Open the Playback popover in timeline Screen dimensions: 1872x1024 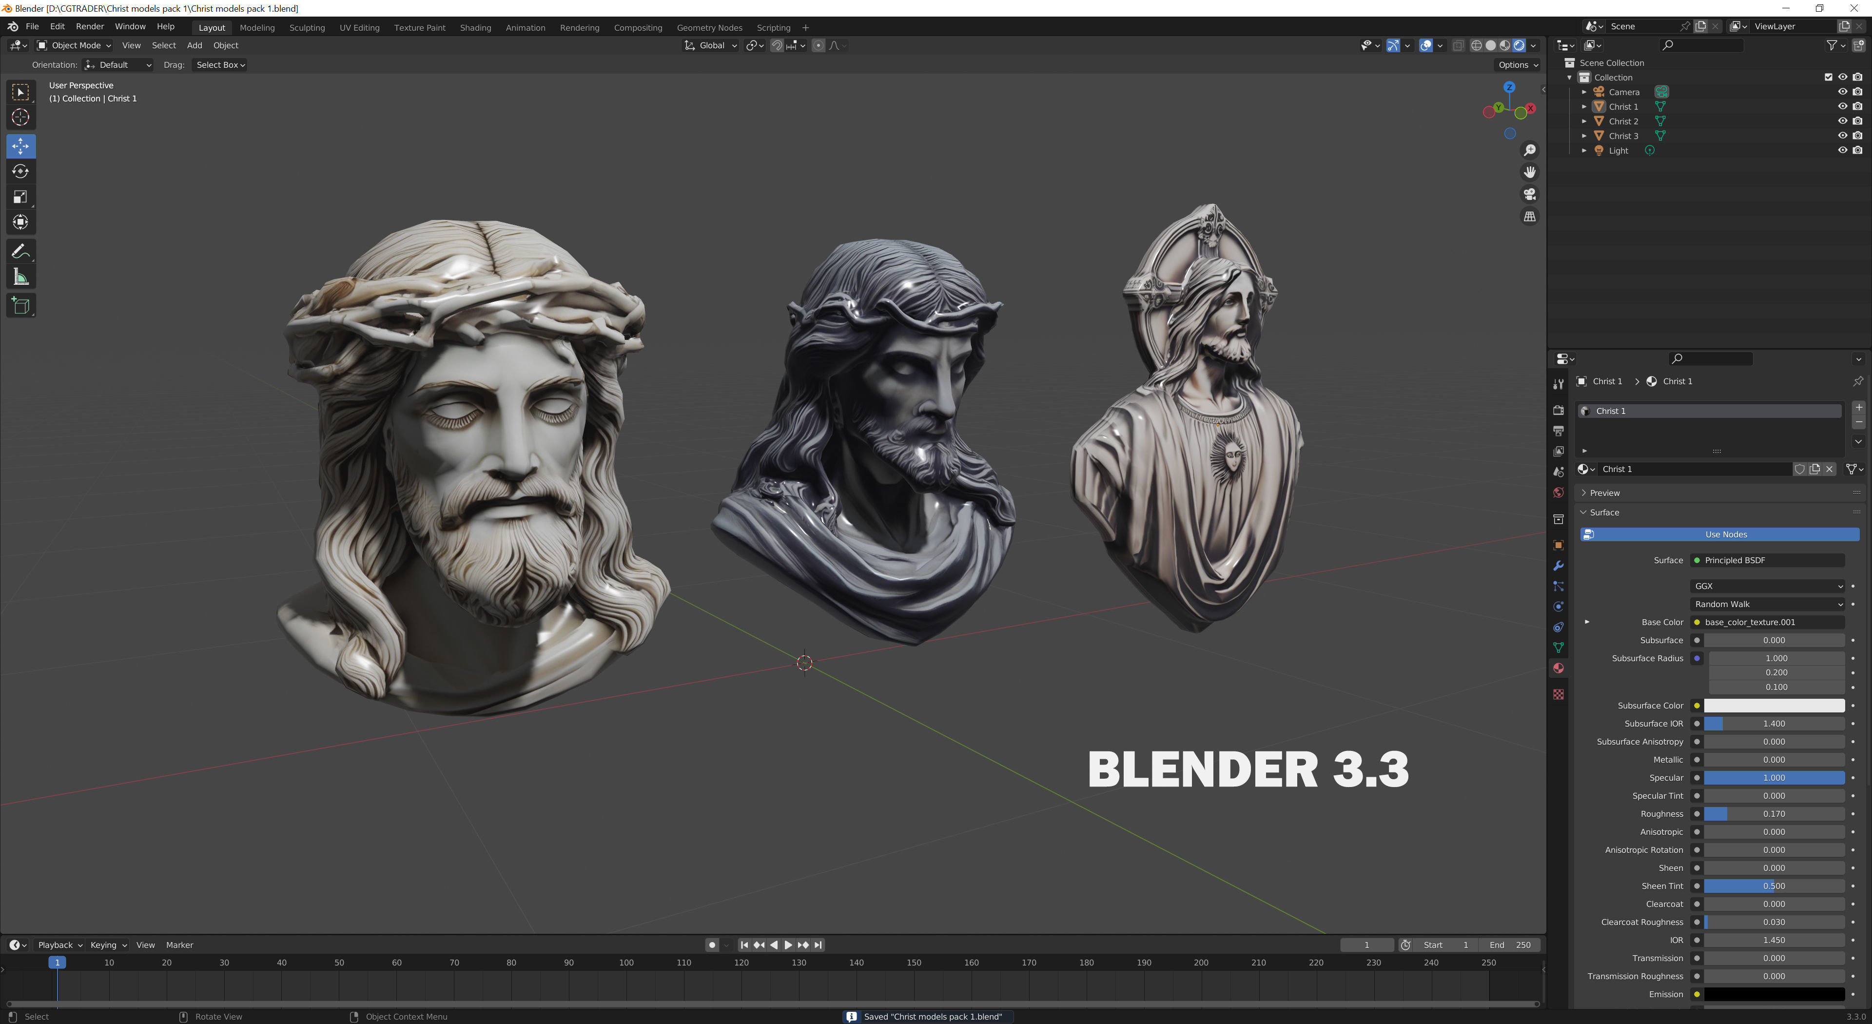pos(59,945)
